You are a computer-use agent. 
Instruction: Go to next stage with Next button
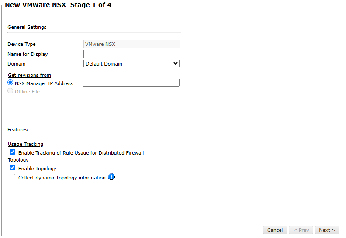(327, 230)
